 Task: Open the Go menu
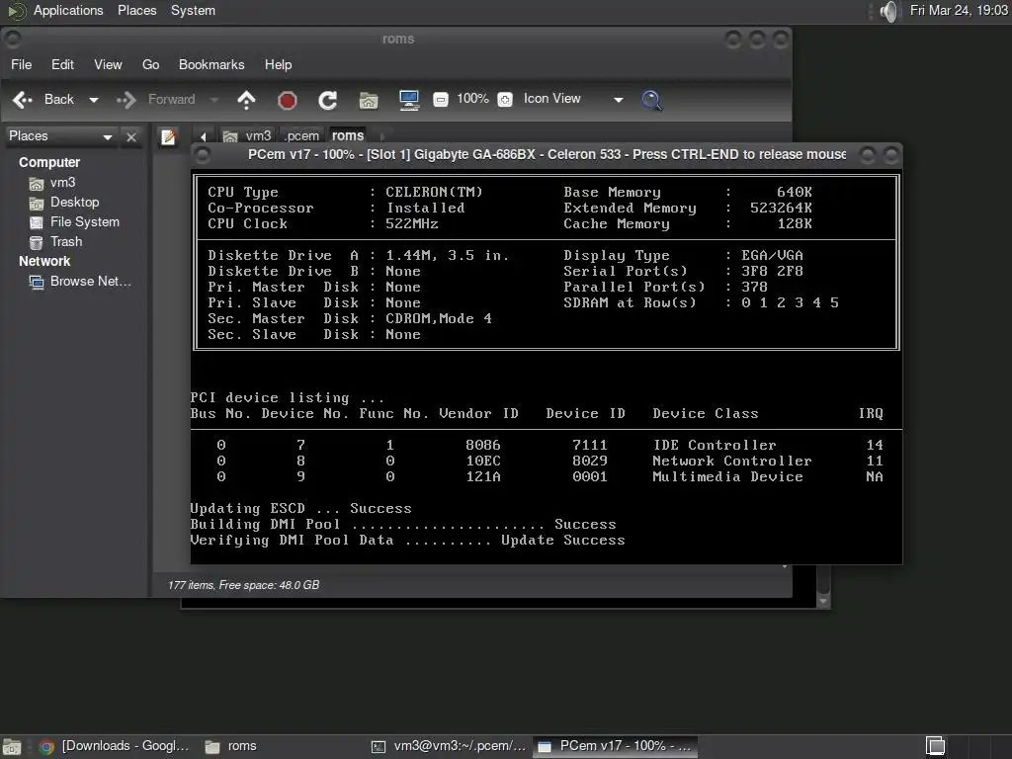click(150, 64)
